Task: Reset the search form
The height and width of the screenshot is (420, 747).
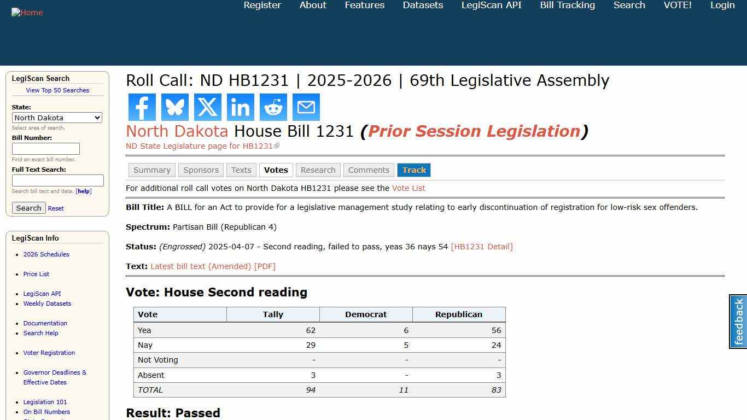Action: [55, 208]
